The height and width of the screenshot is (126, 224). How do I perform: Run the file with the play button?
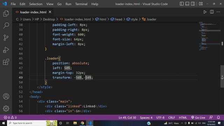205,12
